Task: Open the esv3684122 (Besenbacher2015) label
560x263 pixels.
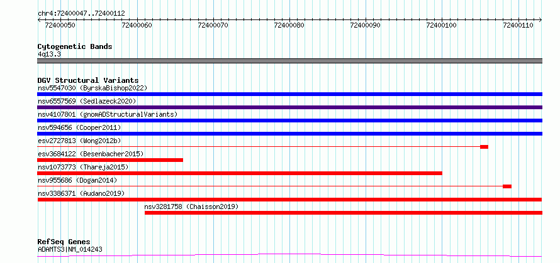Action: [91, 154]
